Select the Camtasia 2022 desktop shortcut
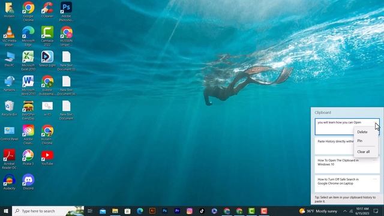Screen dimensions: 384x216 click(47, 36)
